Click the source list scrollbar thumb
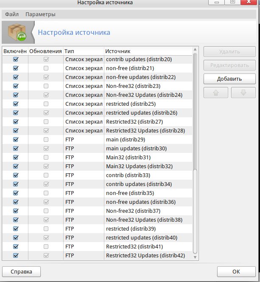Viewport: 260px width, 282px height. point(195,211)
